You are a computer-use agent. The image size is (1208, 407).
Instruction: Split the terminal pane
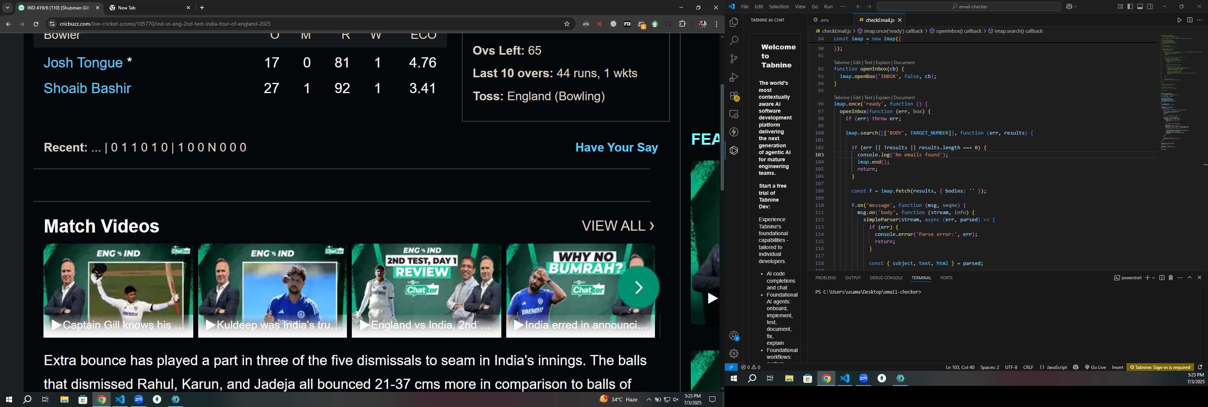click(x=1162, y=278)
